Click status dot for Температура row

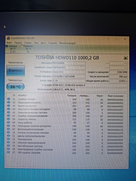point(9,139)
